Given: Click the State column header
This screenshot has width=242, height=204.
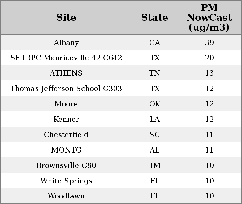Looking at the screenshot, I should [154, 18].
